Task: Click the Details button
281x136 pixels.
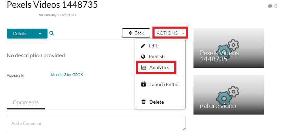Action: tap(20, 34)
